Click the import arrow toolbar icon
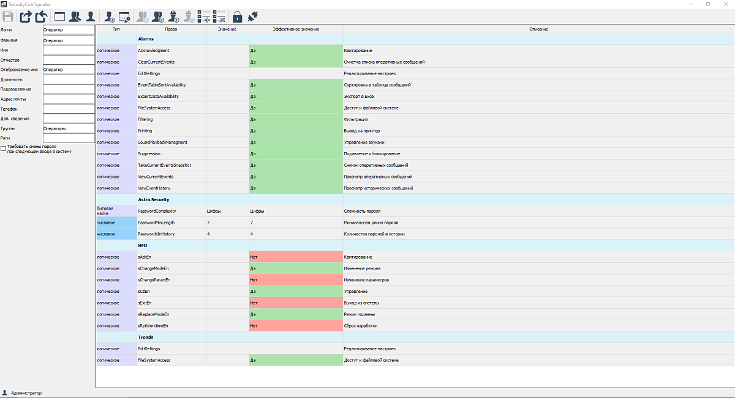Image resolution: width=735 pixels, height=398 pixels. (x=41, y=17)
